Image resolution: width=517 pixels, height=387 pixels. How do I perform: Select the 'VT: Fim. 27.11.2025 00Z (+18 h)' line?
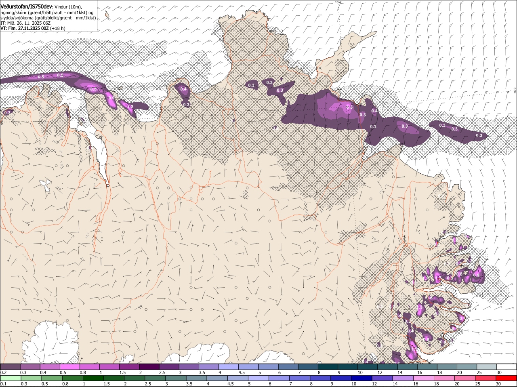[33, 28]
